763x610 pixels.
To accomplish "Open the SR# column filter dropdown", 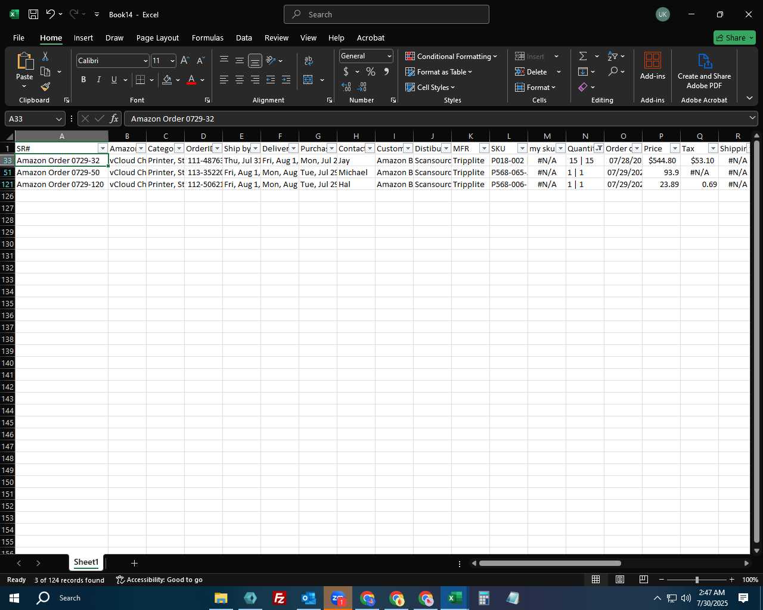I will 103,148.
